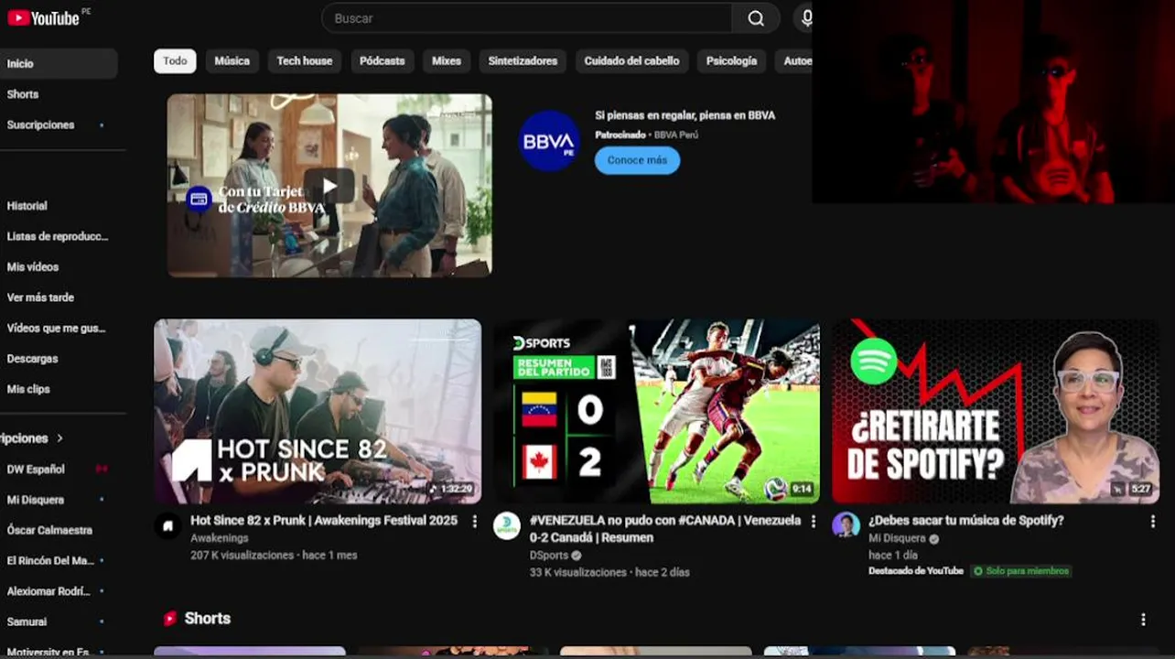Open title Hot Since 82 x Prunk Awakenings
1175x659 pixels.
[324, 521]
